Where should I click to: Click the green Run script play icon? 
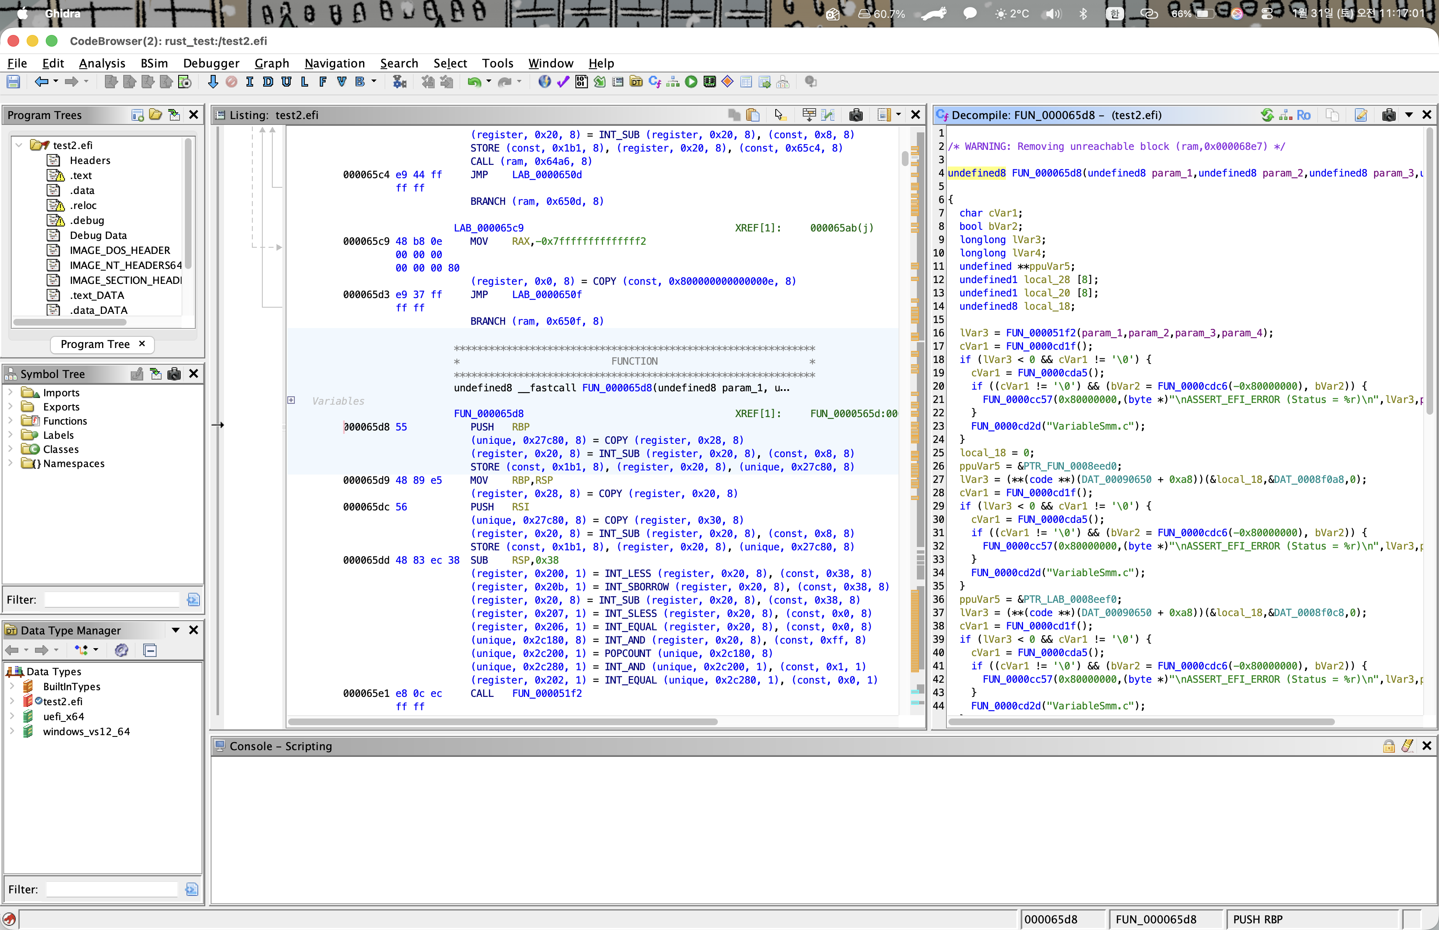click(692, 82)
